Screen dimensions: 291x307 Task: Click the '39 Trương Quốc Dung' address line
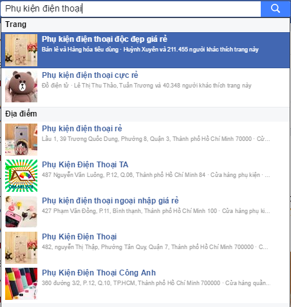(156, 139)
